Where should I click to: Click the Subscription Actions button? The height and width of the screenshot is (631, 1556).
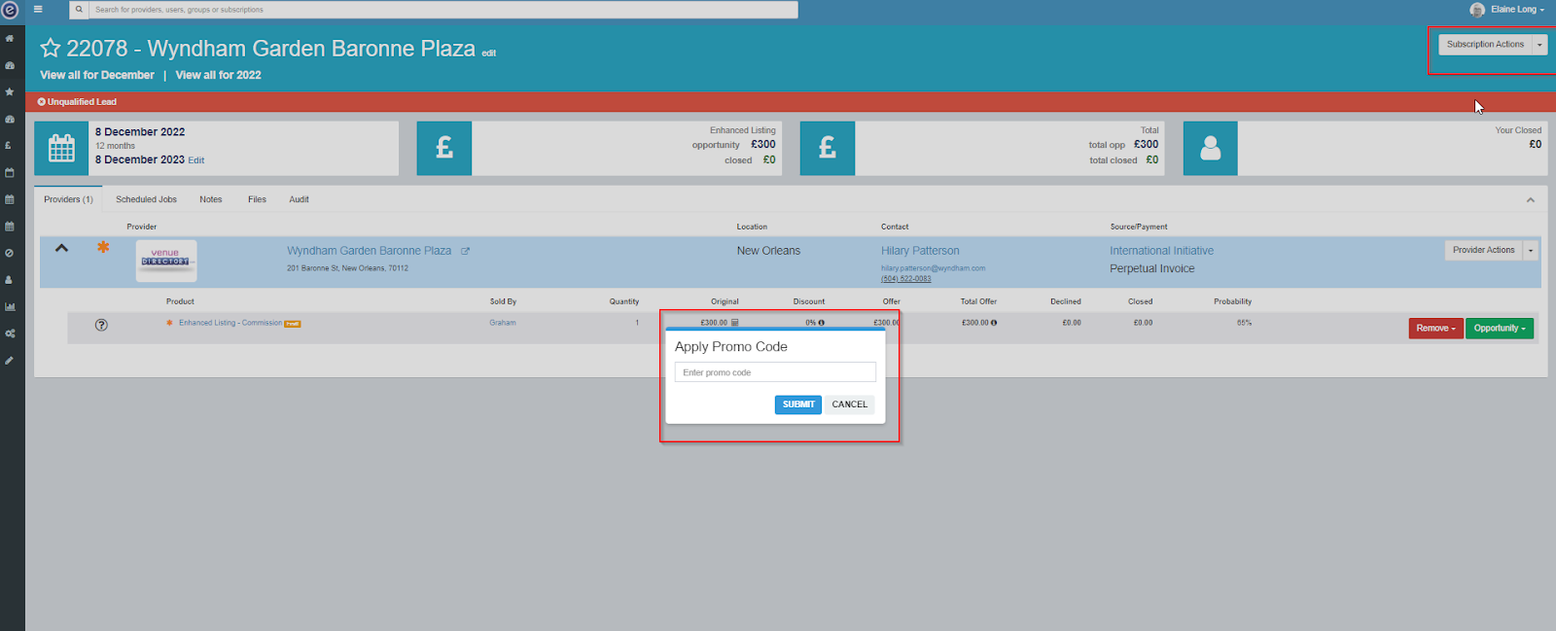click(x=1485, y=45)
